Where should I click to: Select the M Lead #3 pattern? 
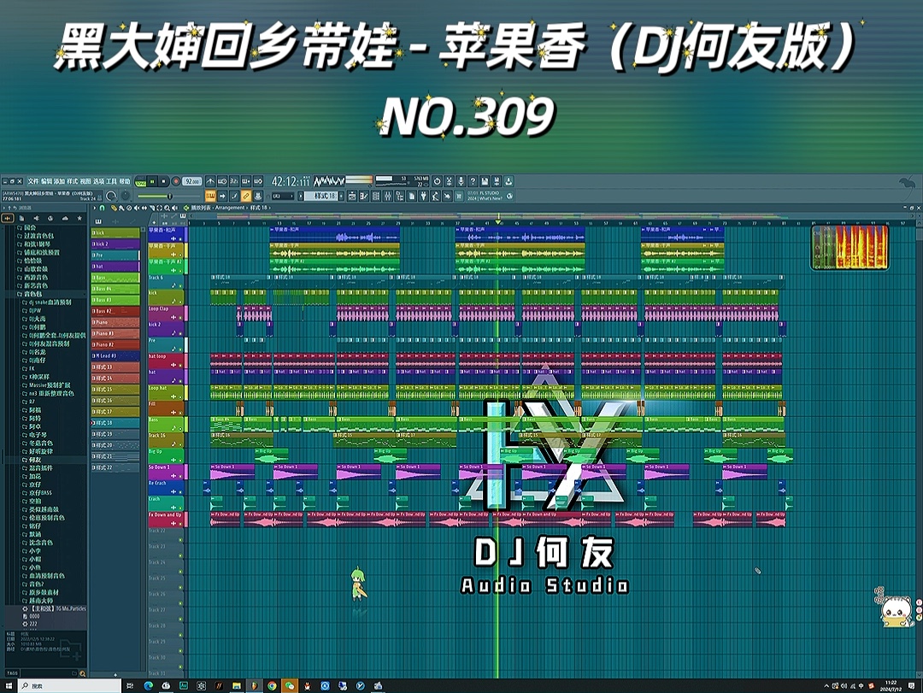tap(115, 355)
